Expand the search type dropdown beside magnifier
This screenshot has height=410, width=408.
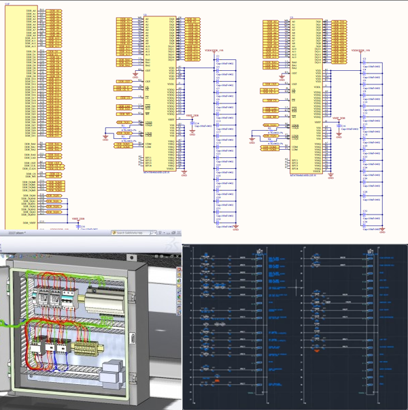pos(155,233)
